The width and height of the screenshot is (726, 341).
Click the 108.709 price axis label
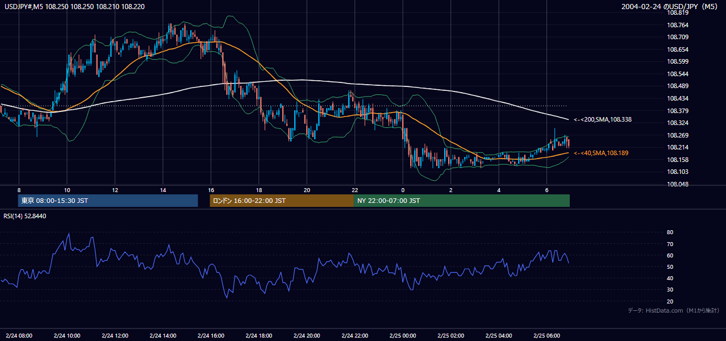pos(677,38)
